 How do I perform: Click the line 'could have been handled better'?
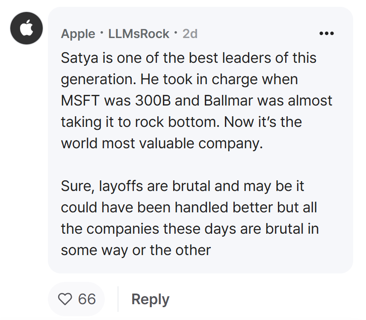(189, 208)
